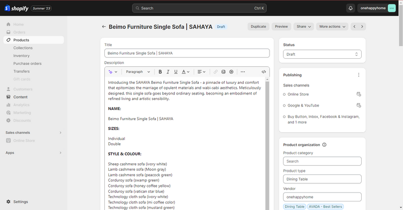Go back using the arrow beside product title
This screenshot has height=210, width=403.
click(x=104, y=27)
